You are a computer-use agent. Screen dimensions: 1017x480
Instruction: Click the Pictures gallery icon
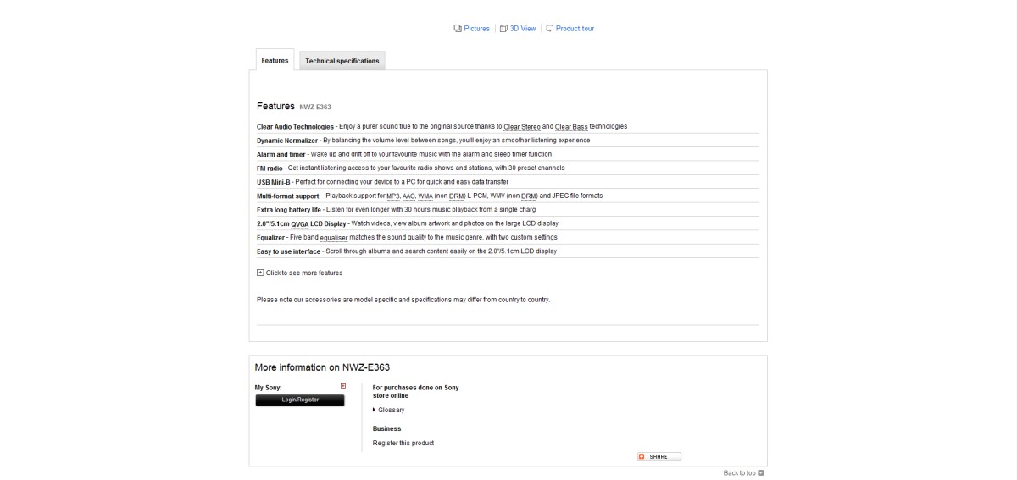point(458,29)
